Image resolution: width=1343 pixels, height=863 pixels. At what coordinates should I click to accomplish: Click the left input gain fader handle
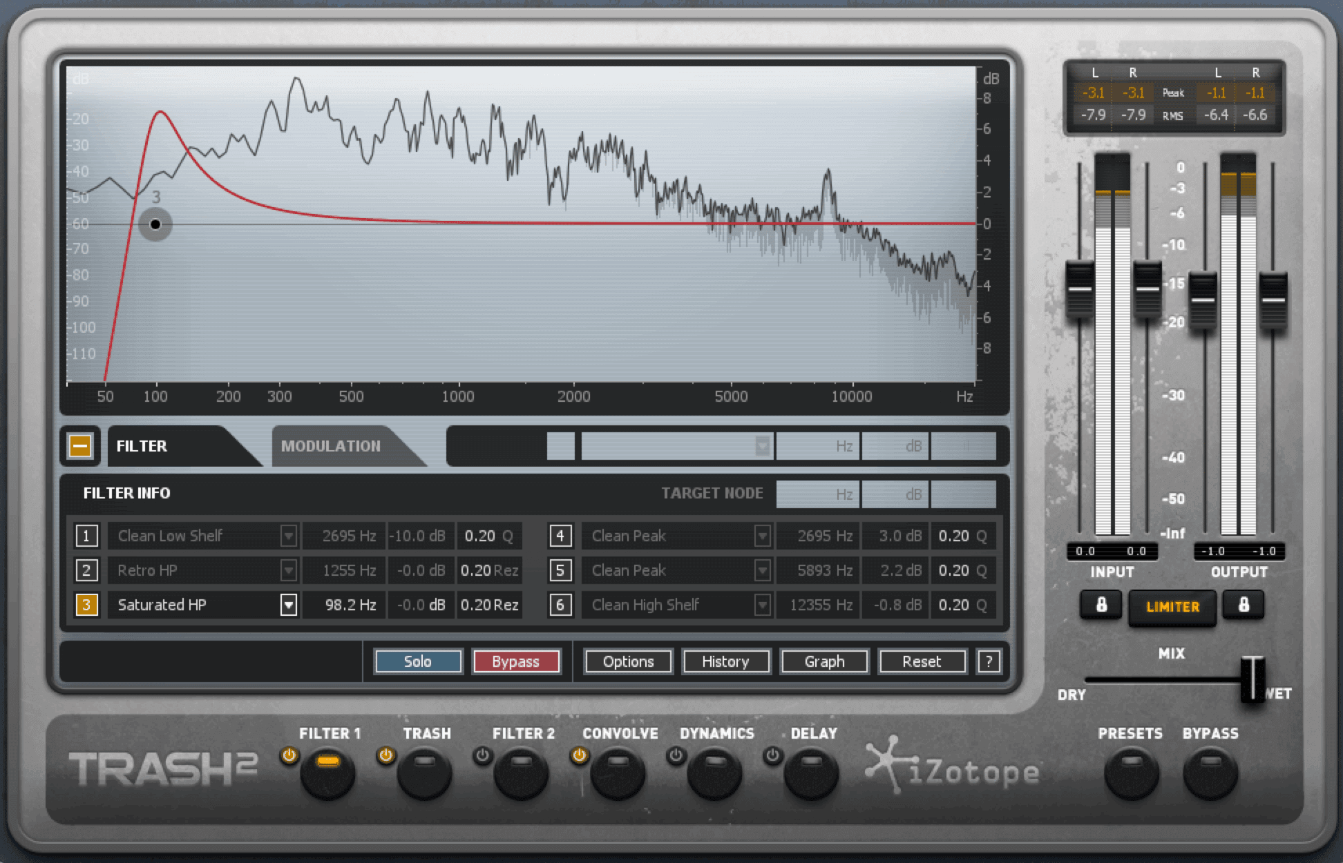click(1080, 289)
